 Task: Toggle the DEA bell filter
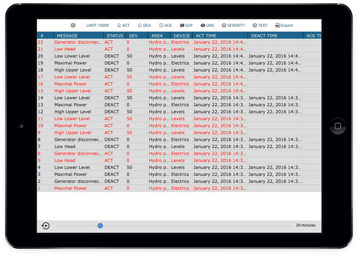[144, 25]
